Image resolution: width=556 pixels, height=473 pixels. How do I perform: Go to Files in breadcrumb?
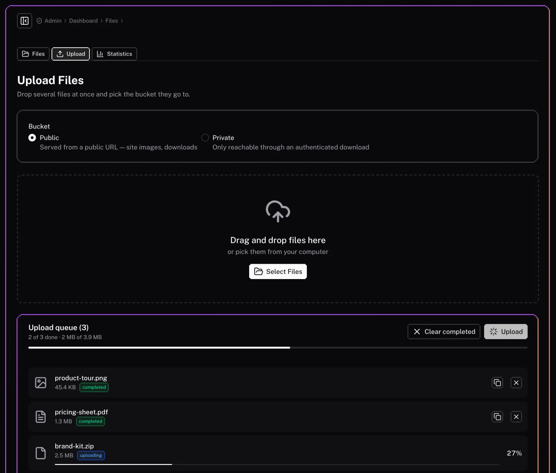coord(112,21)
